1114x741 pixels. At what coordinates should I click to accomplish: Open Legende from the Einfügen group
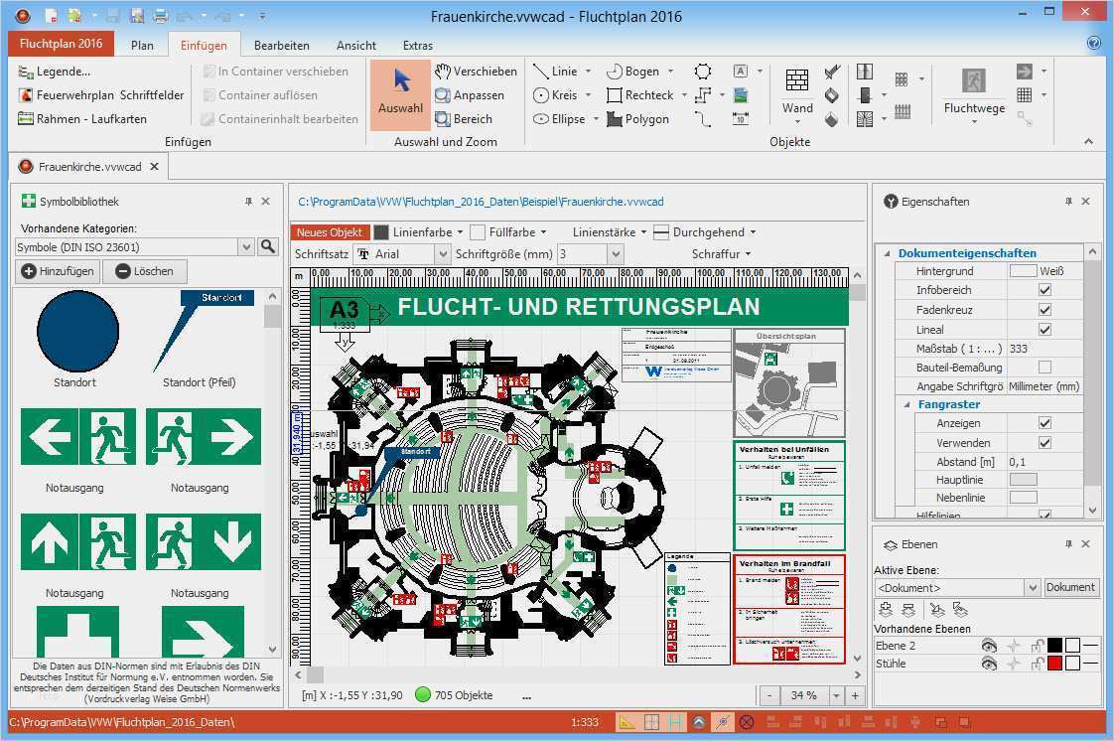[55, 72]
